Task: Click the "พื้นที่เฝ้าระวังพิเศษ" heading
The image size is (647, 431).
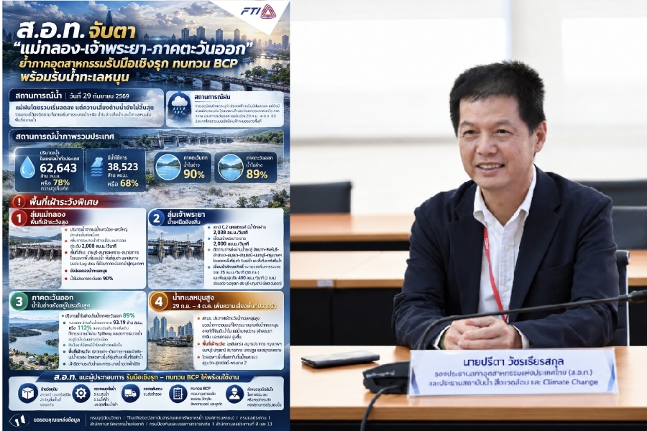Action: point(63,202)
